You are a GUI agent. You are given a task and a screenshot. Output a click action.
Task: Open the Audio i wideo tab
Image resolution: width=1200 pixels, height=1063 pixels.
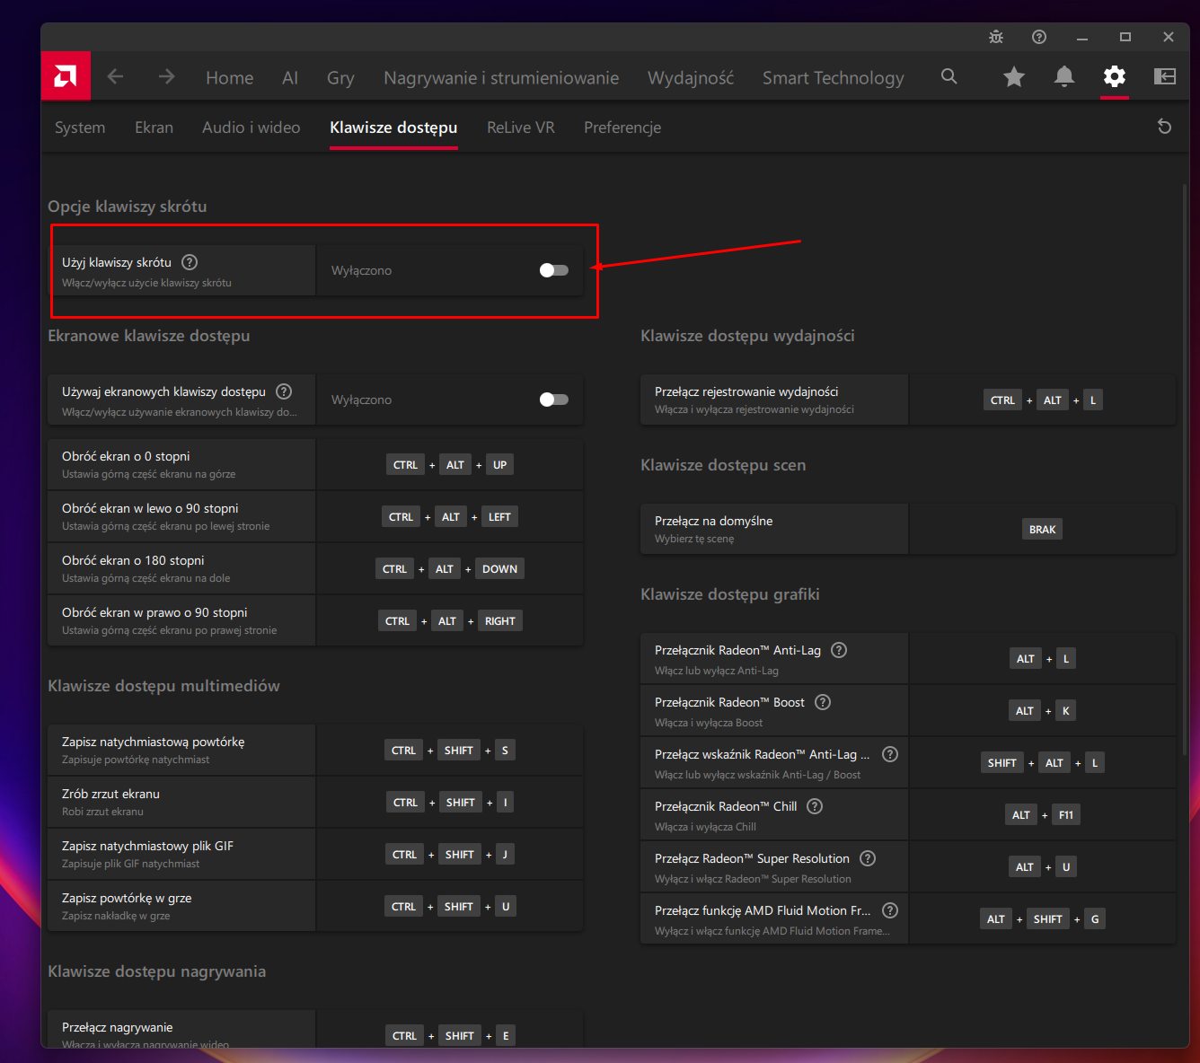[x=251, y=127]
